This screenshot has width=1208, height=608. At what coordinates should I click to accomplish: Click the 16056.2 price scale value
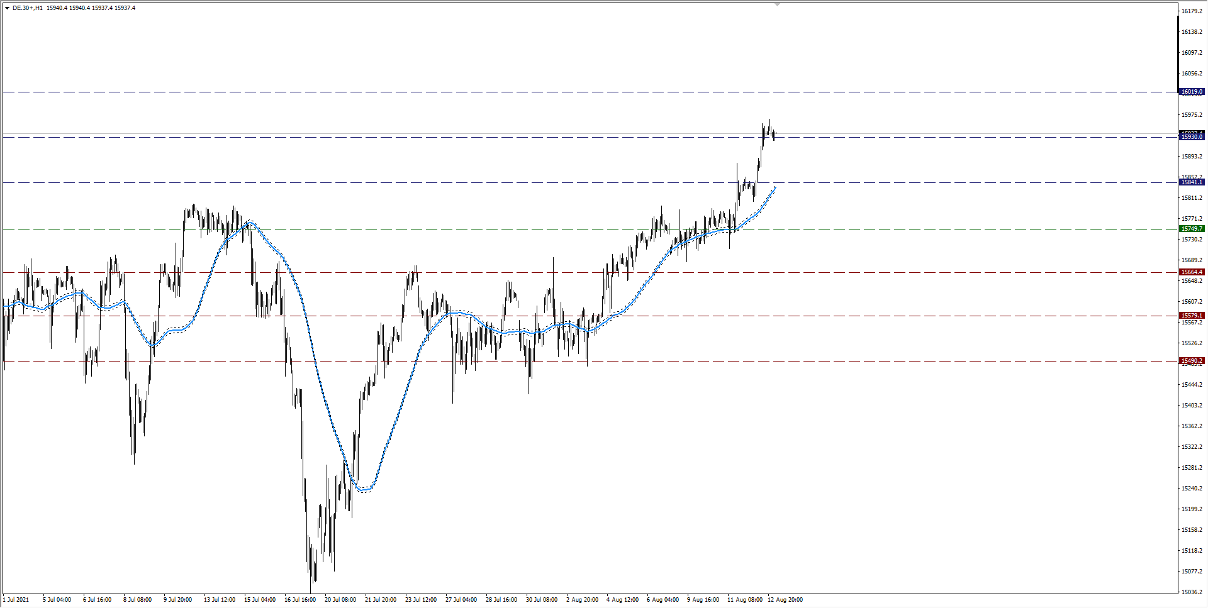pyautogui.click(x=1192, y=74)
